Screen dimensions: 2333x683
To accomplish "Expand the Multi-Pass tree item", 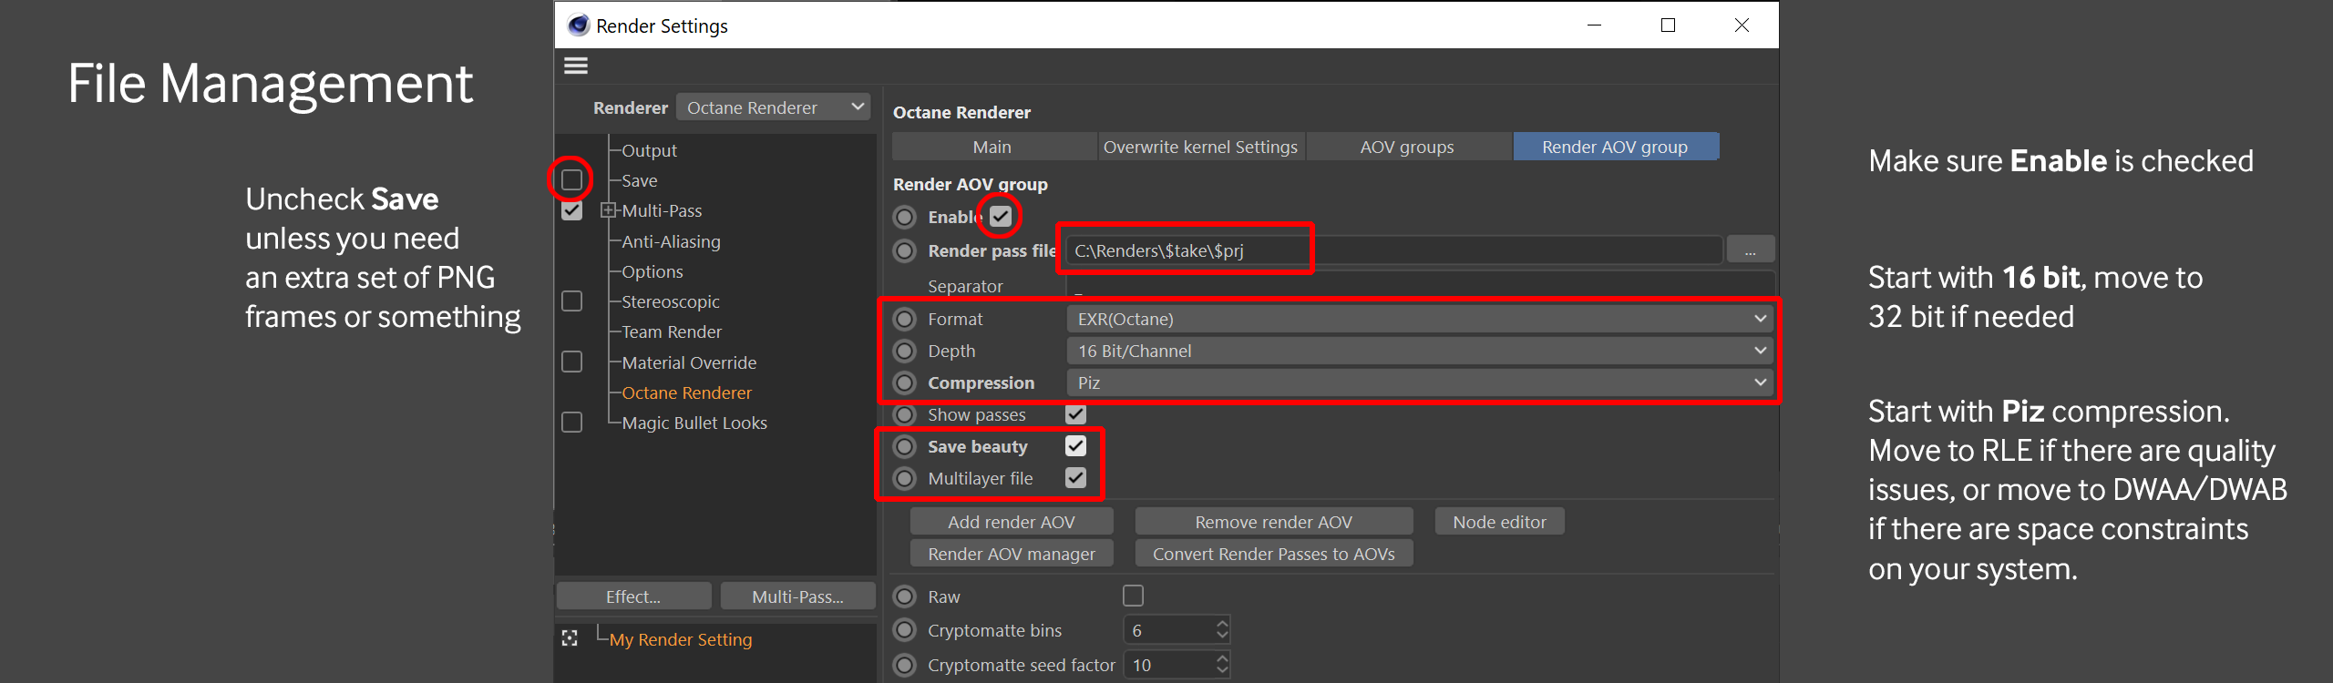I will pos(608,210).
